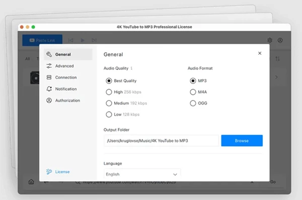Click the track album thumbnail

click(x=35, y=78)
